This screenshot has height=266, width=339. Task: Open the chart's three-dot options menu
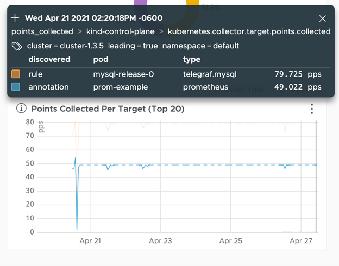[x=312, y=109]
